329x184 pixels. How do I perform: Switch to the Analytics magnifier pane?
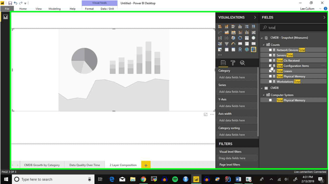(x=242, y=63)
